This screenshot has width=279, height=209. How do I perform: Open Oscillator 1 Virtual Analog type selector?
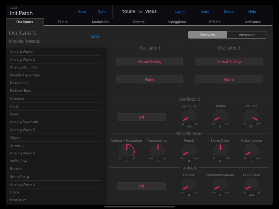click(150, 61)
